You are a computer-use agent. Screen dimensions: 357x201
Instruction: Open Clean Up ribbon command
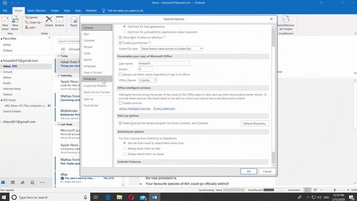coord(33,22)
